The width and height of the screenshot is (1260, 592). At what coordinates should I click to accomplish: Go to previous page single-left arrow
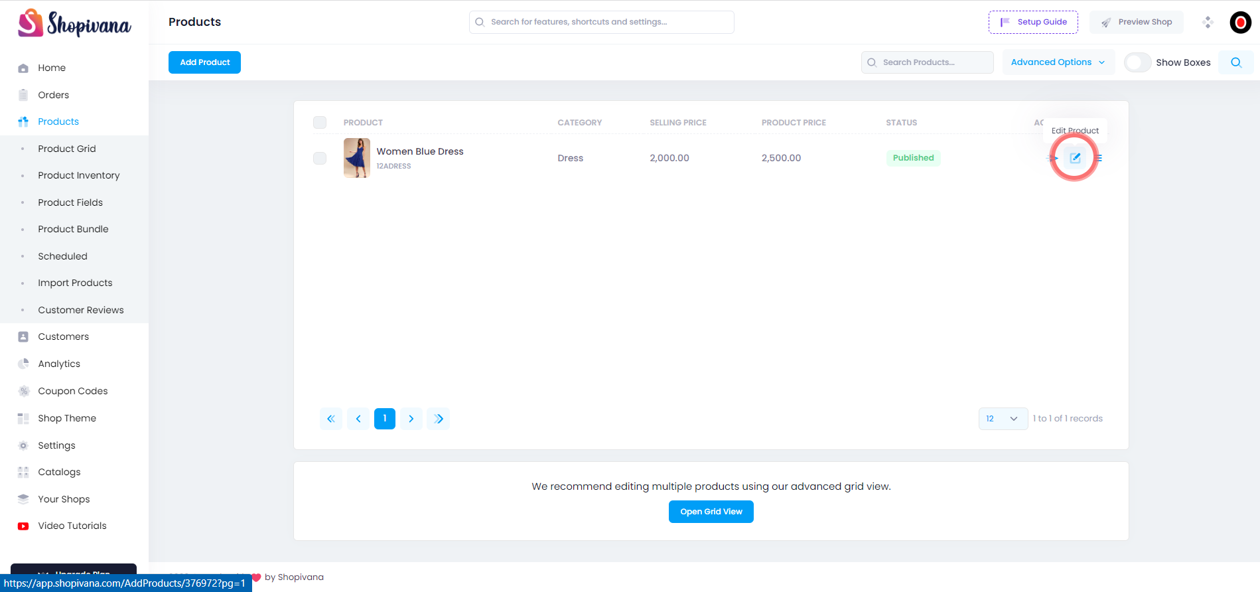point(358,419)
